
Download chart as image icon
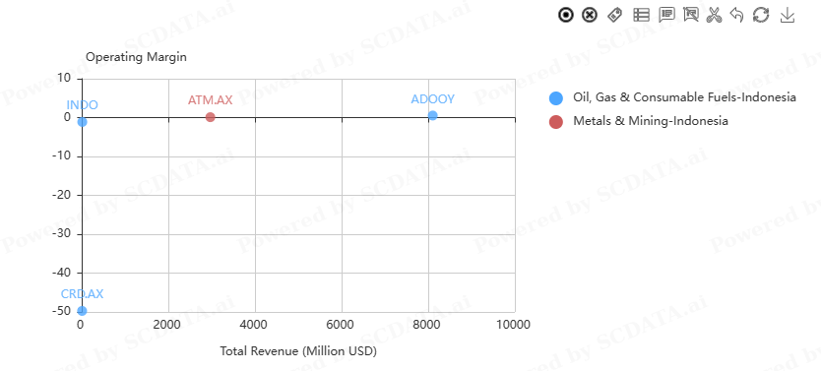[x=788, y=15]
